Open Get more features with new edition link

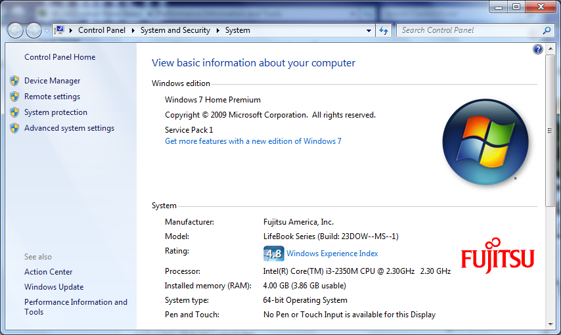point(253,141)
